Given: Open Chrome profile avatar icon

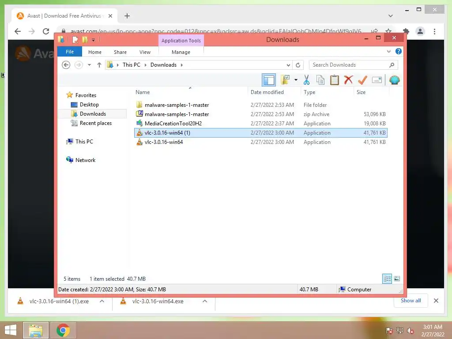Looking at the screenshot, I should coord(420,31).
